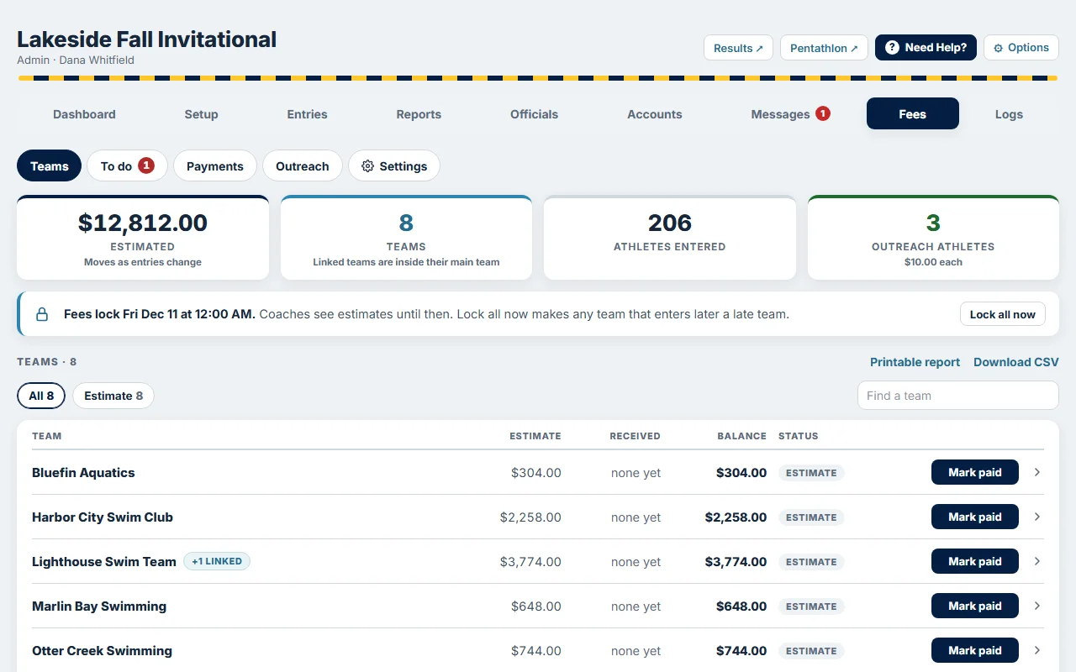1076x672 pixels.
Task: Click the red To do count badge
Action: tap(146, 165)
